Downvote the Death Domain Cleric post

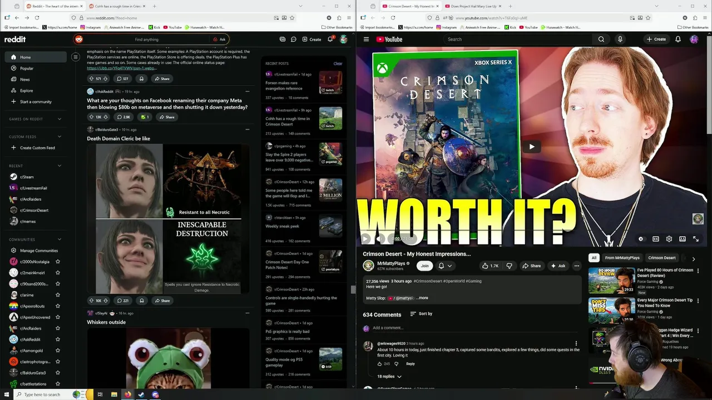tap(106, 301)
